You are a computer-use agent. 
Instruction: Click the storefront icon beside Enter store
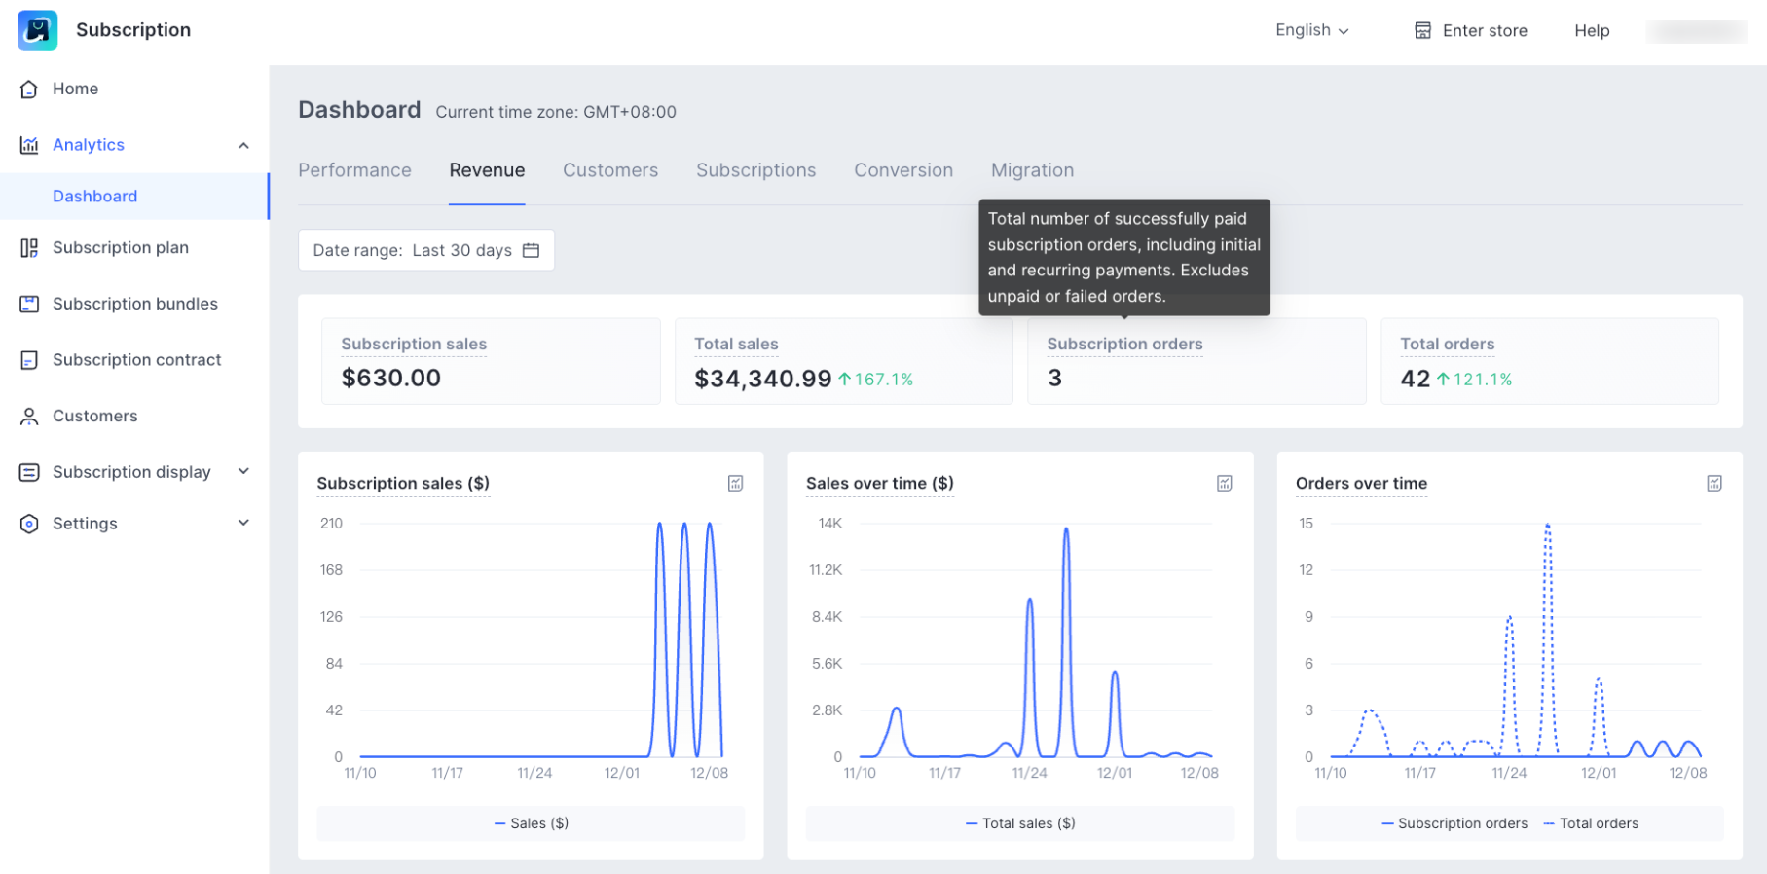click(x=1422, y=31)
